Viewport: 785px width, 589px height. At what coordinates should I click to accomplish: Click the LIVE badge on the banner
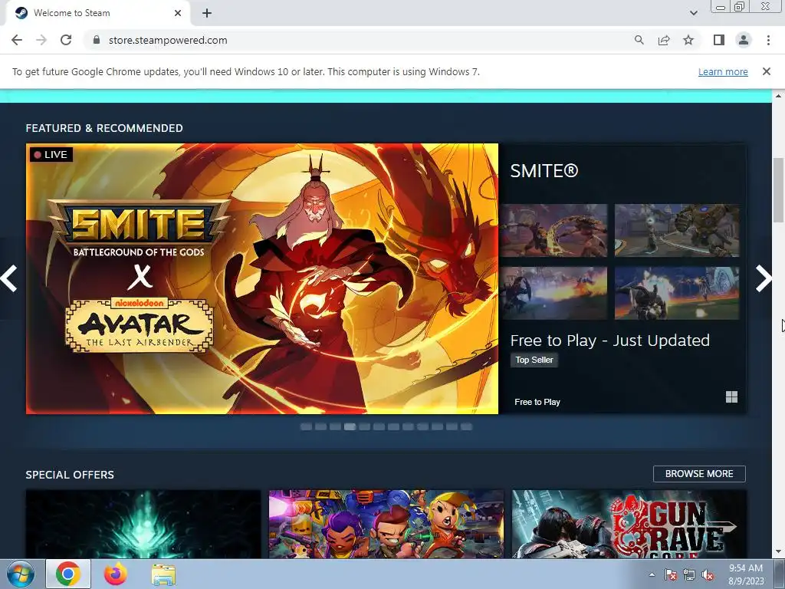pyautogui.click(x=51, y=155)
